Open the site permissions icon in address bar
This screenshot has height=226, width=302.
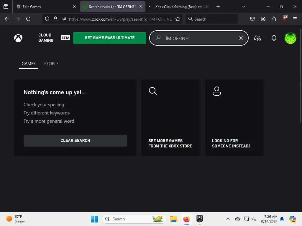click(x=64, y=19)
